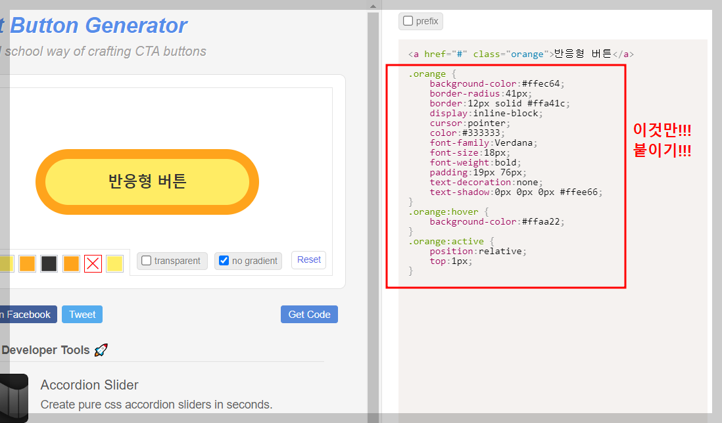Open the Button Generator title link
Viewport: 722px width, 423px height.
tap(94, 26)
